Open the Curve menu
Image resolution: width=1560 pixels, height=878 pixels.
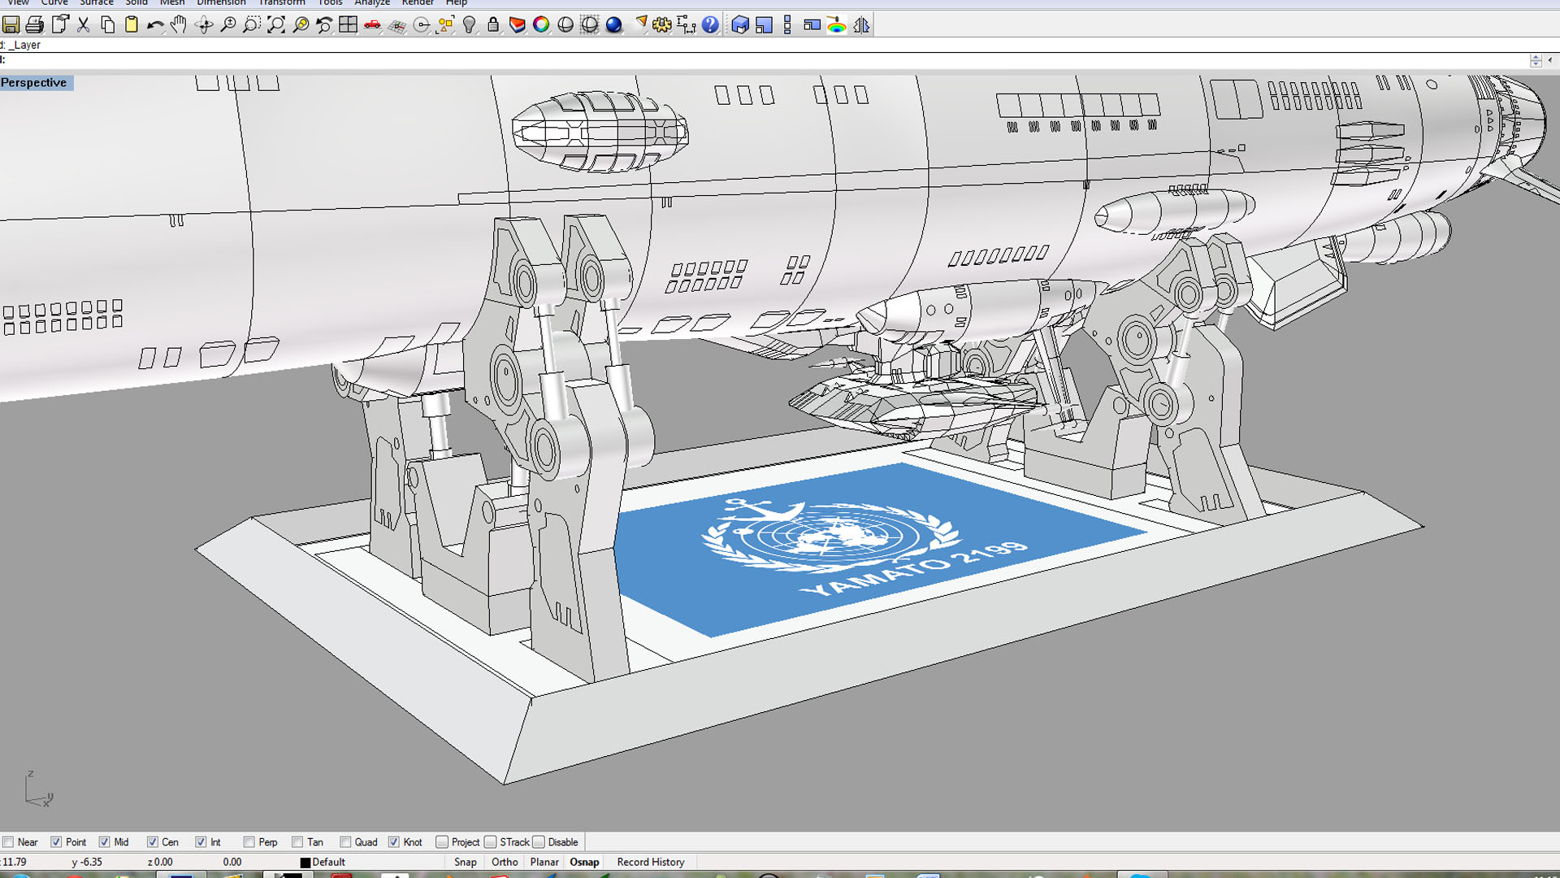coord(54,3)
